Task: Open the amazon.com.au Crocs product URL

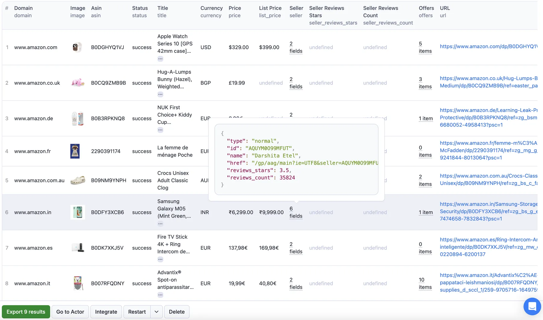Action: (488, 179)
